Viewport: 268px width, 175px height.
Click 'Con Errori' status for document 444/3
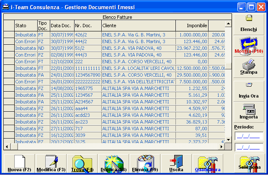click(26, 55)
